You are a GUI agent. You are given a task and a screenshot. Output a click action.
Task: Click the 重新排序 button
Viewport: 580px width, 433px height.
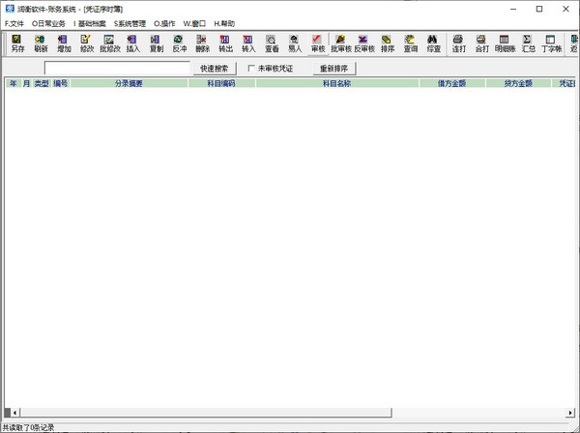333,69
